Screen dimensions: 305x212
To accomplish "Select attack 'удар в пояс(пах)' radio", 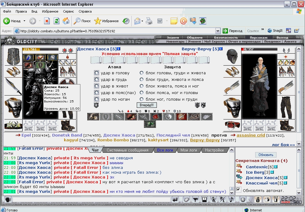I will (x=97, y=93).
